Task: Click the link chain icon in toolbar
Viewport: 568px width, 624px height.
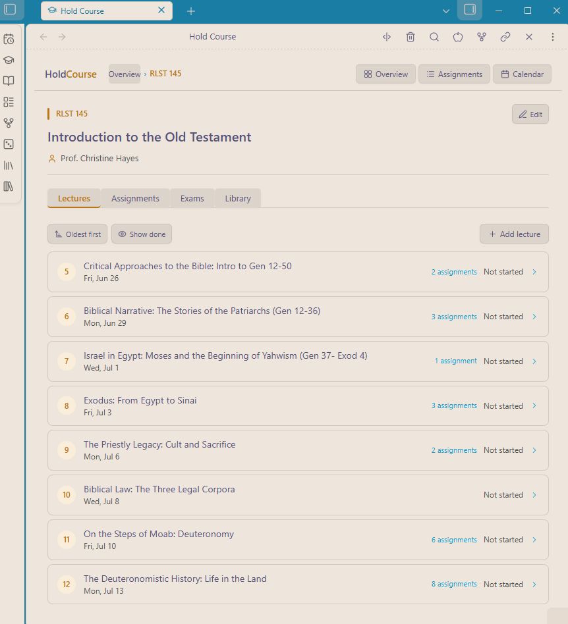Action: tap(505, 37)
